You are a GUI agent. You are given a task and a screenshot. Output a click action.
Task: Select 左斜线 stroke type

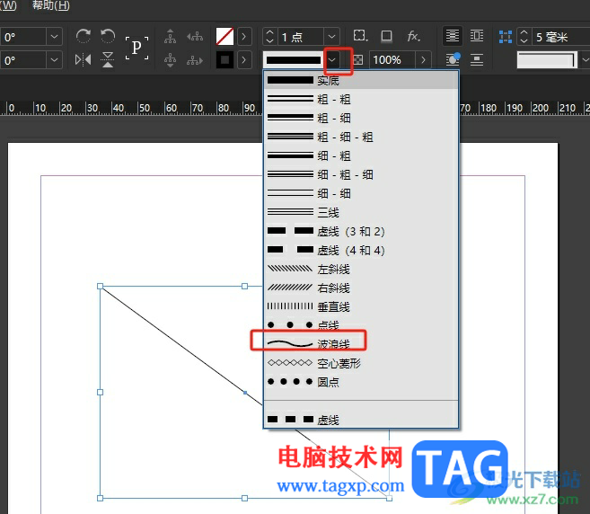(361, 269)
